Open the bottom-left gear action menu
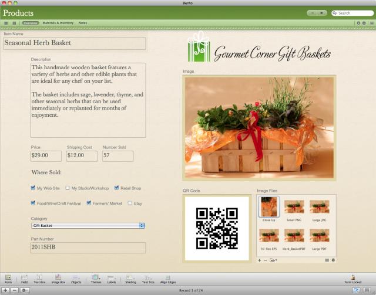 pos(25,290)
